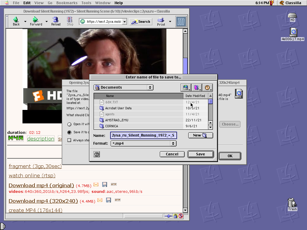
Task: Click HTTP icon beside Download mp4 (320x240)
Action: tap(118, 200)
